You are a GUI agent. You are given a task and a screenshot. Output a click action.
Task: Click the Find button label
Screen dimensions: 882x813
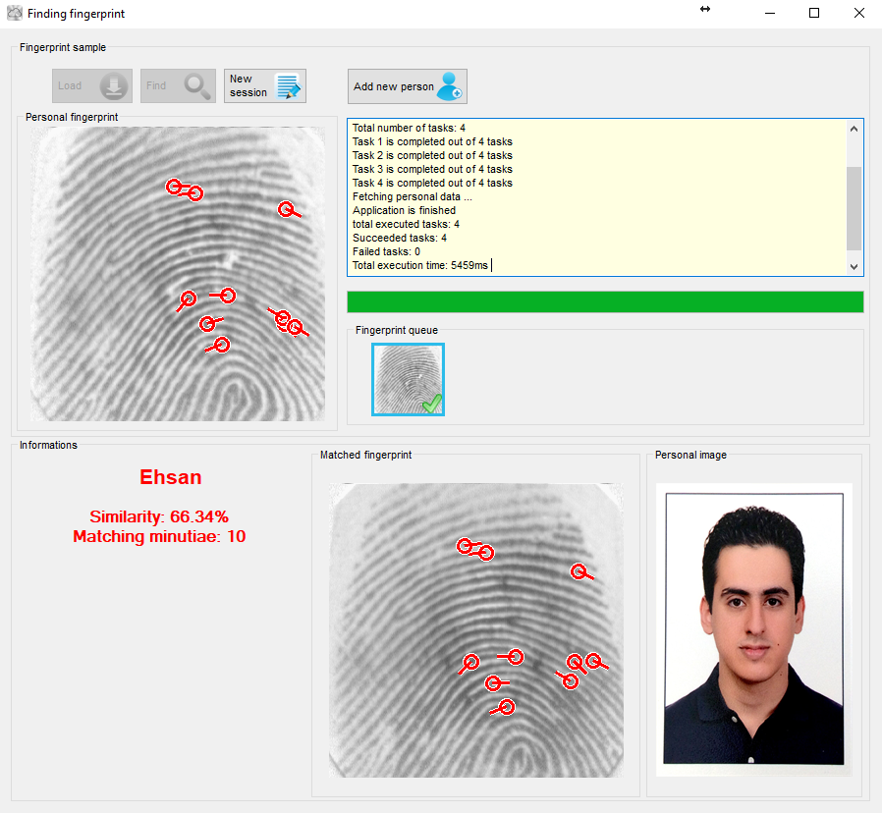tap(156, 86)
